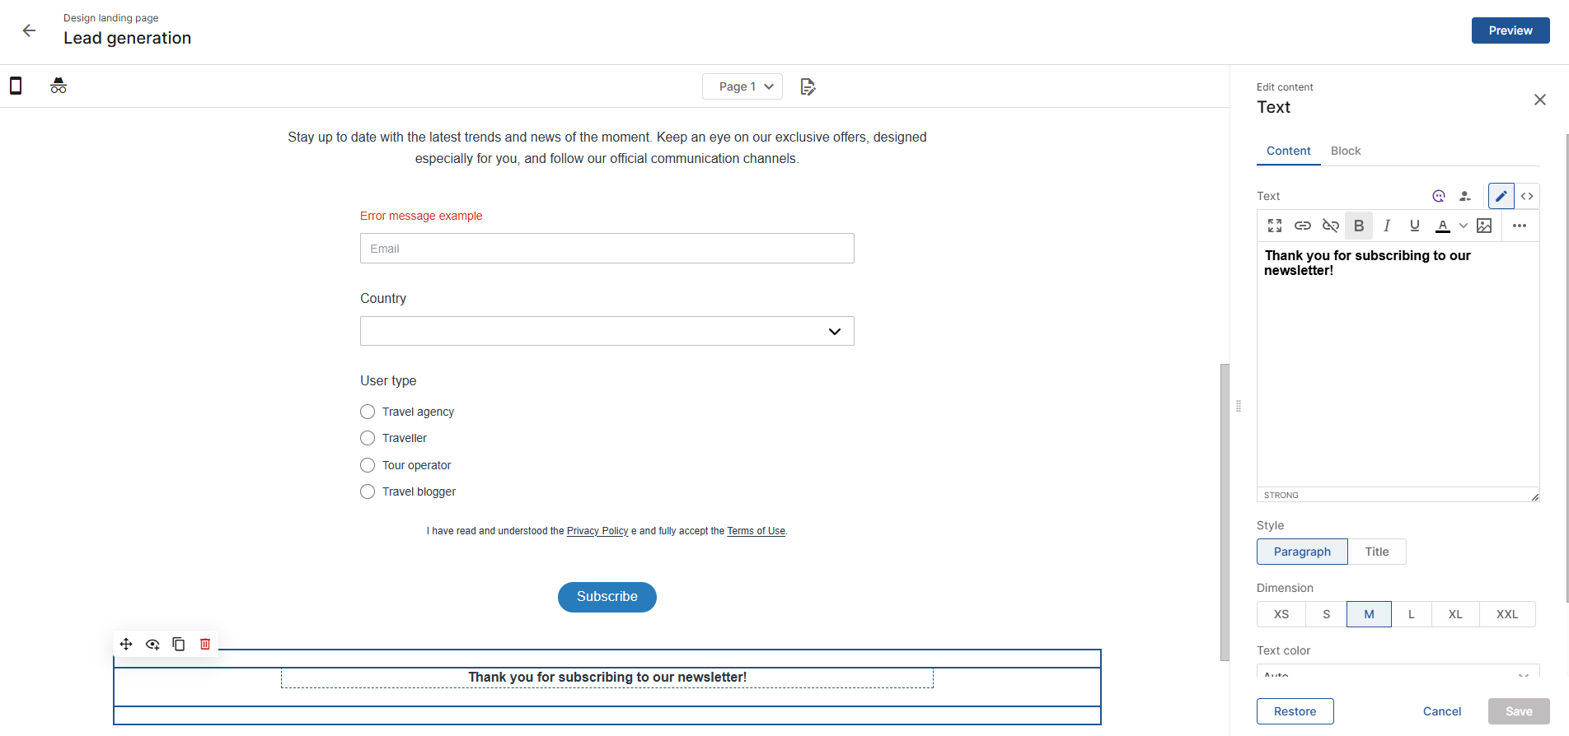Switch to the Block tab
Screen dimensions: 1569x736
tap(1346, 151)
